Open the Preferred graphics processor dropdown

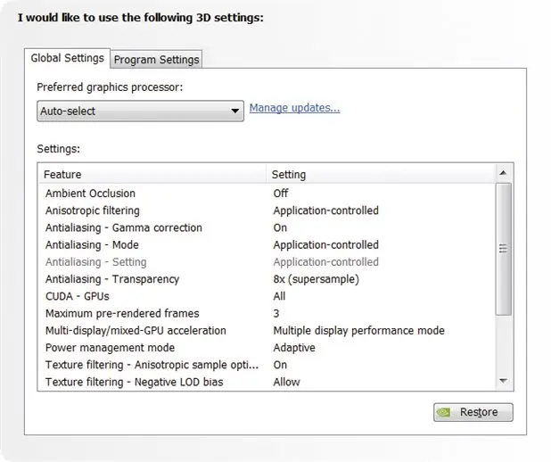pos(140,111)
